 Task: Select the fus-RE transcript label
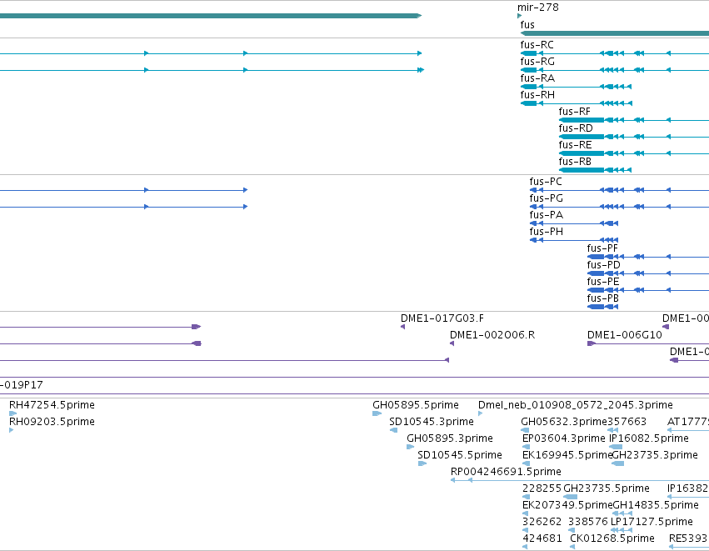pyautogui.click(x=575, y=145)
